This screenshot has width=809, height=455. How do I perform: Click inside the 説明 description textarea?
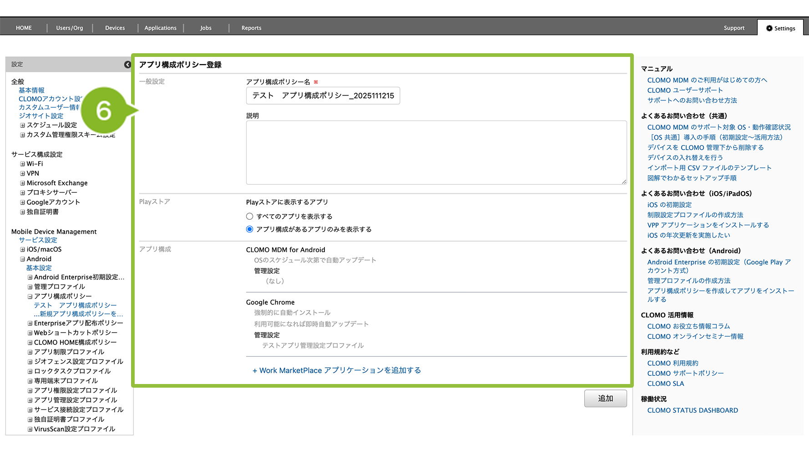click(436, 152)
